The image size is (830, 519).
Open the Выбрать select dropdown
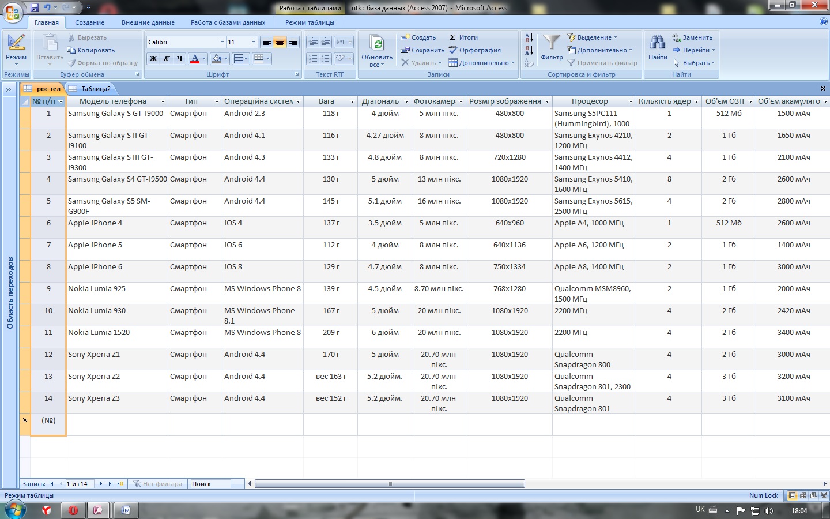tap(694, 63)
